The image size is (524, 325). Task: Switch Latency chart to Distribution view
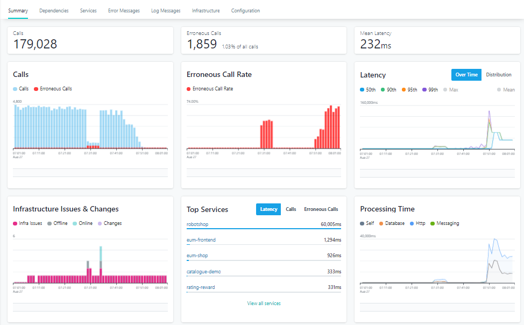point(499,75)
